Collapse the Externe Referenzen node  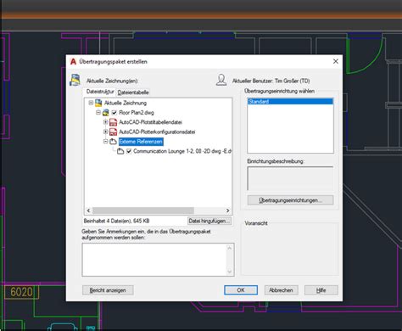[x=105, y=142]
